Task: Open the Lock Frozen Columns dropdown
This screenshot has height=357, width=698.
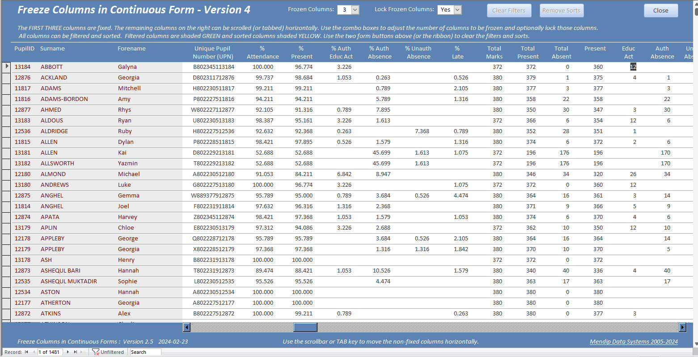Action: click(x=457, y=10)
